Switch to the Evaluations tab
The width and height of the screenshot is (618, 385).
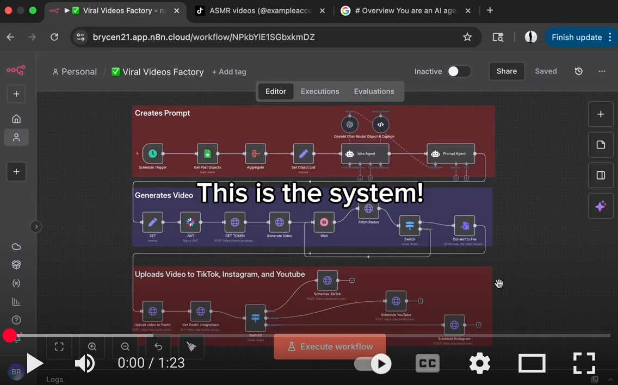point(374,91)
